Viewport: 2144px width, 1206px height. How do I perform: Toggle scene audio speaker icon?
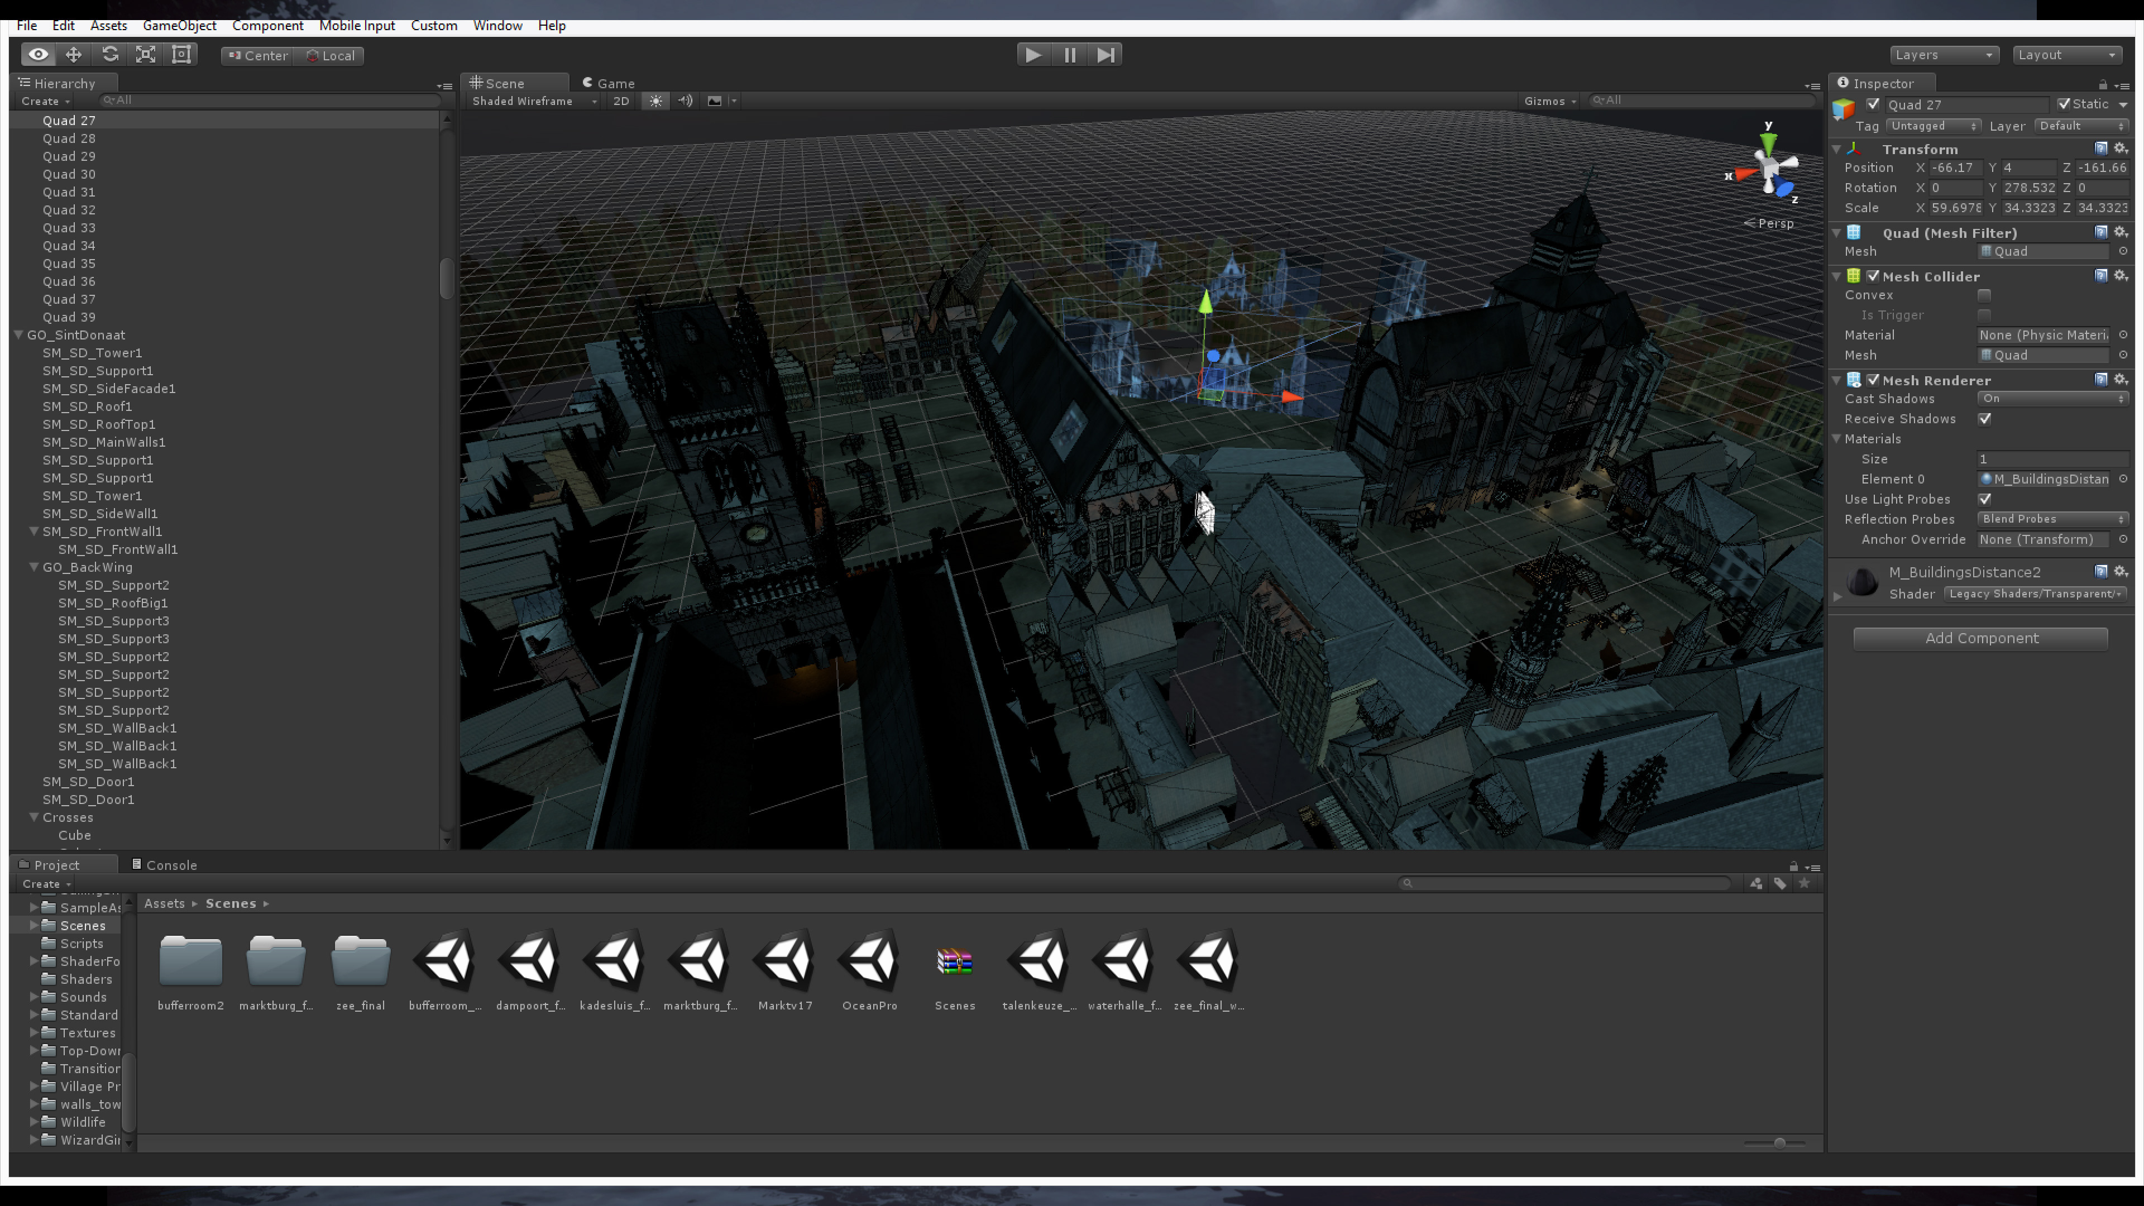(685, 100)
